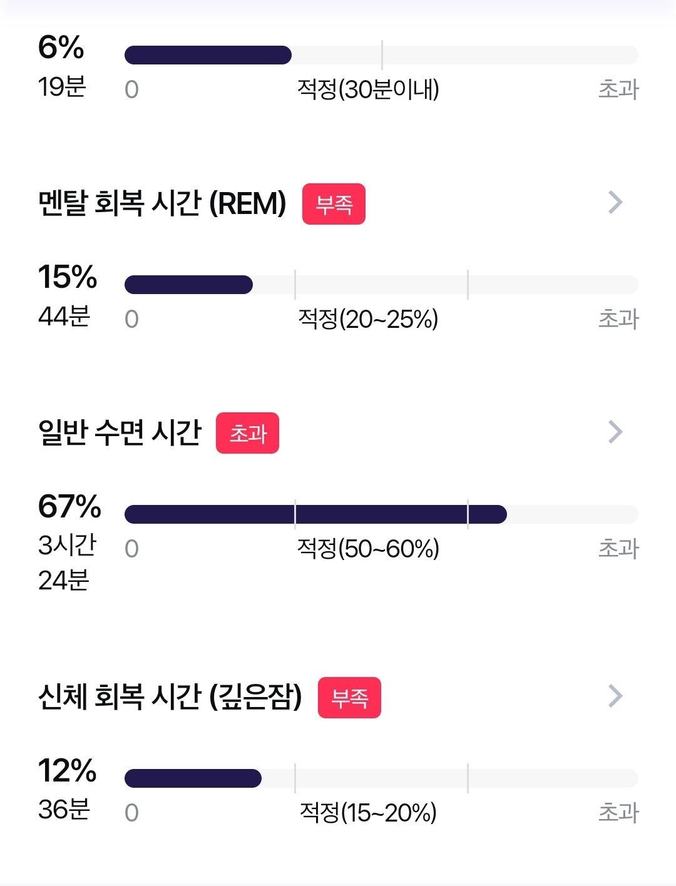This screenshot has width=676, height=886.
Task: Tap the 적정(20~25%) range label
Action: click(368, 319)
